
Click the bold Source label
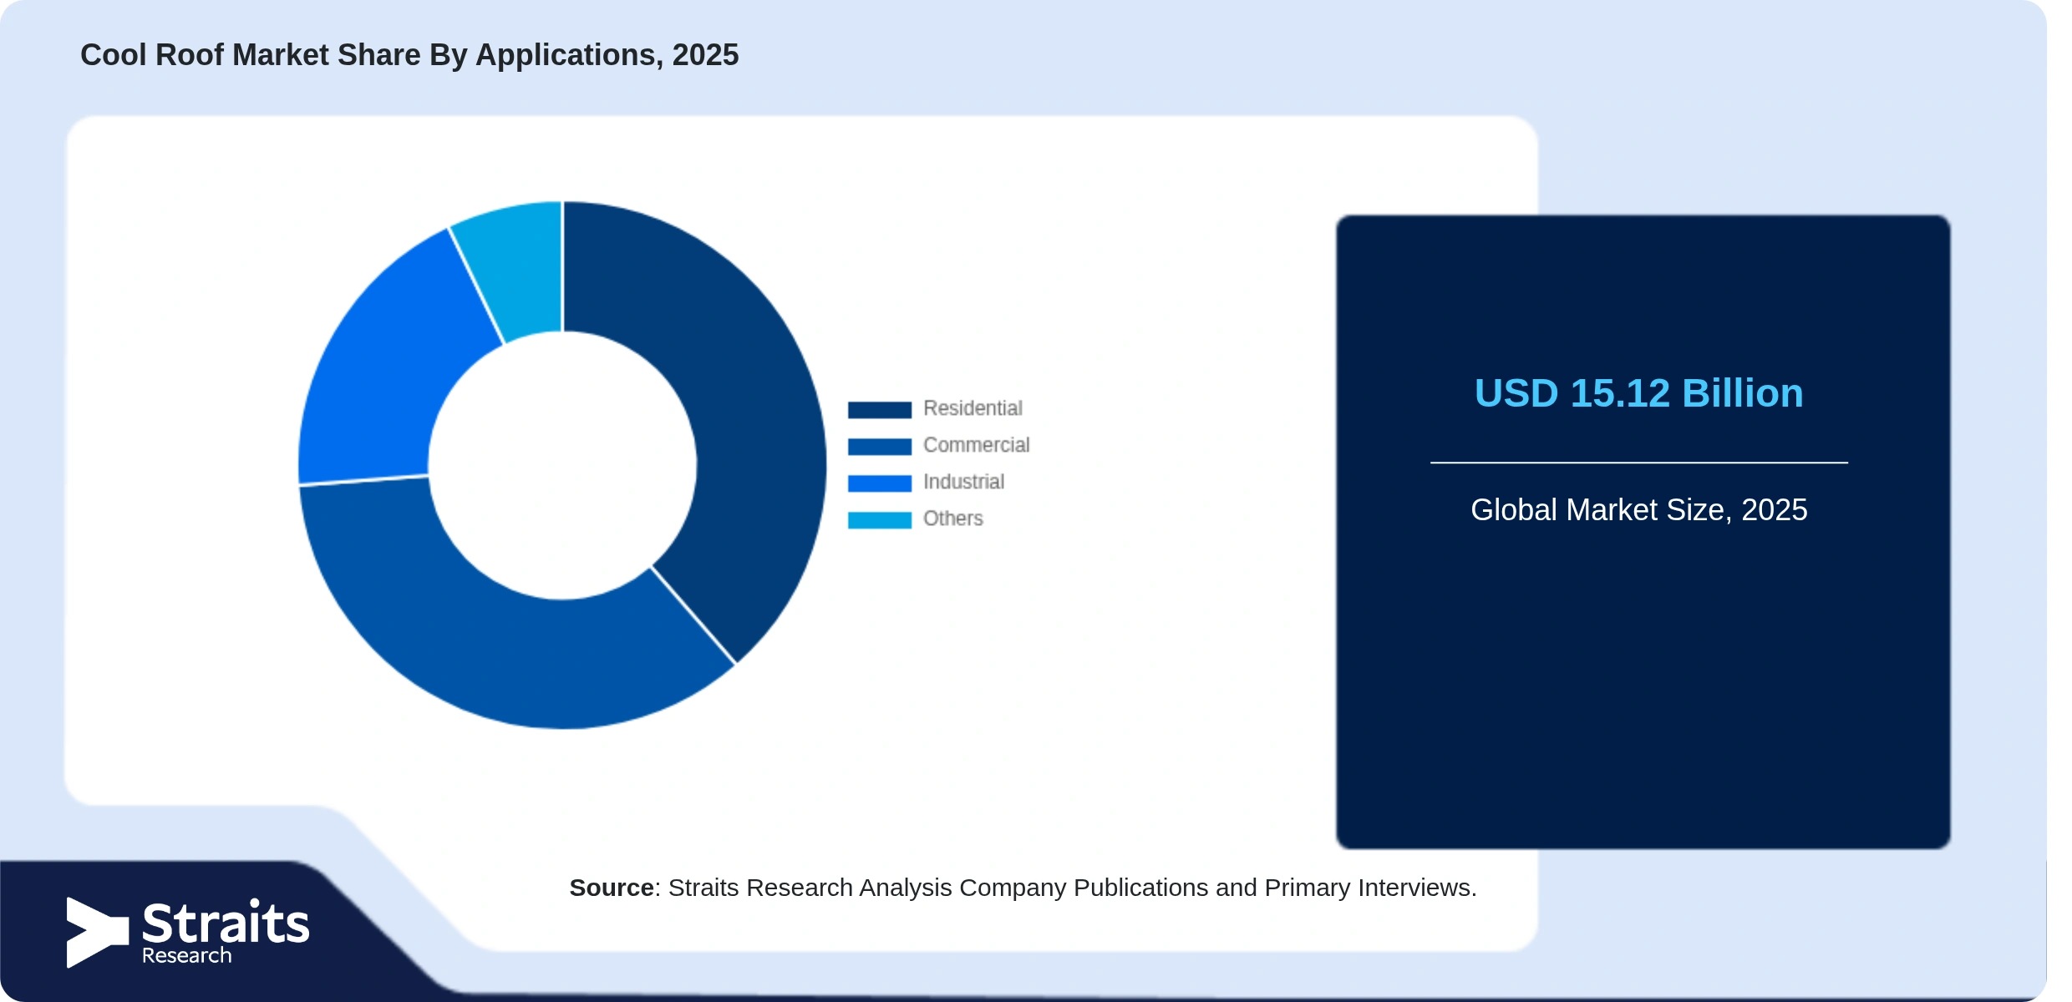pyautogui.click(x=612, y=888)
